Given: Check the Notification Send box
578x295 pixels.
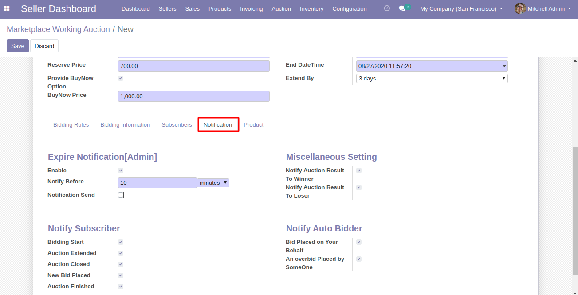Looking at the screenshot, I should click(121, 195).
